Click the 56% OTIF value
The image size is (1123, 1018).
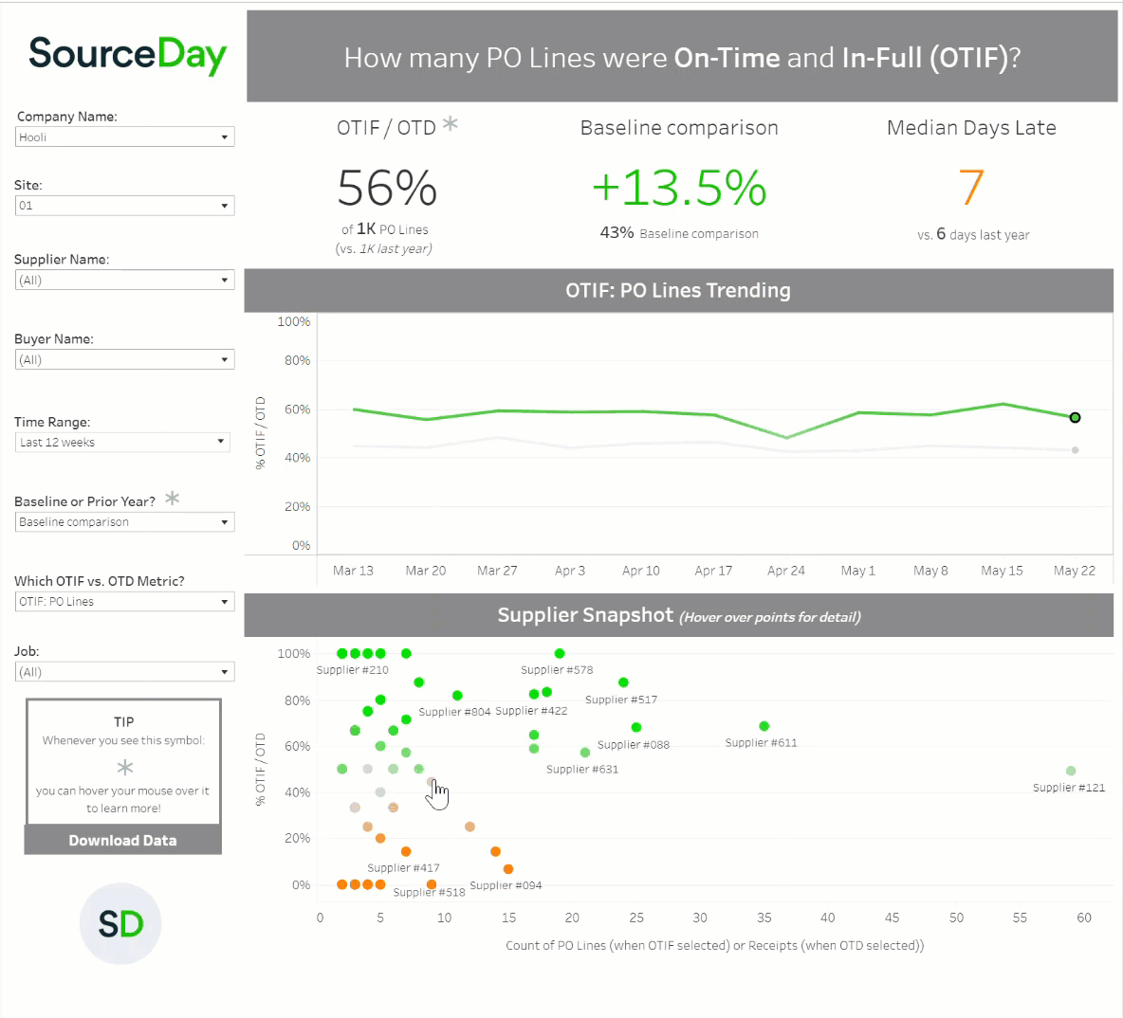coord(387,189)
